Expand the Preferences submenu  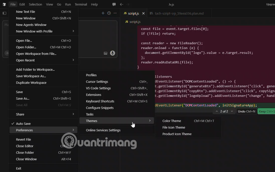tap(43, 130)
